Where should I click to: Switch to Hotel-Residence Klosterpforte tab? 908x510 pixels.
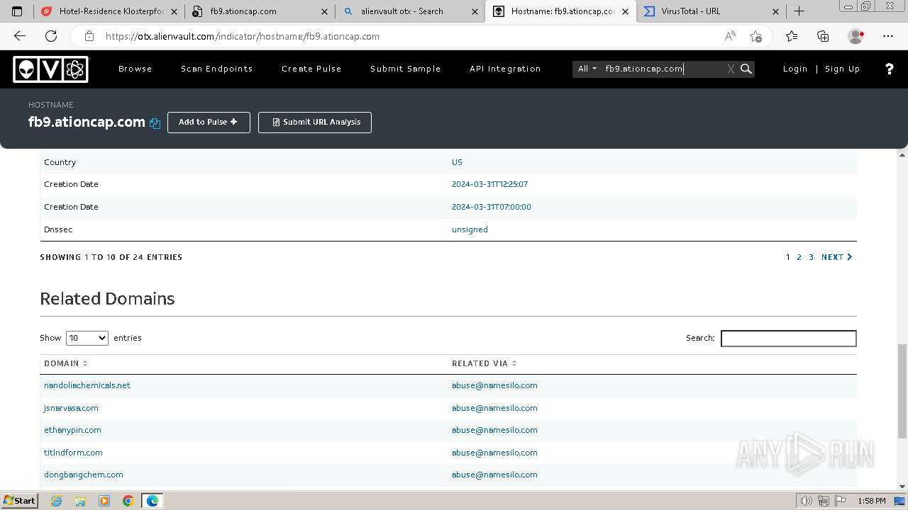click(x=108, y=11)
